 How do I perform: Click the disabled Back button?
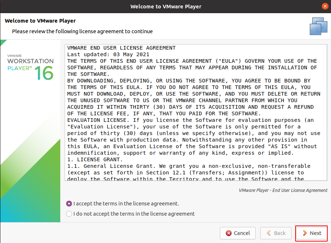point(276,233)
